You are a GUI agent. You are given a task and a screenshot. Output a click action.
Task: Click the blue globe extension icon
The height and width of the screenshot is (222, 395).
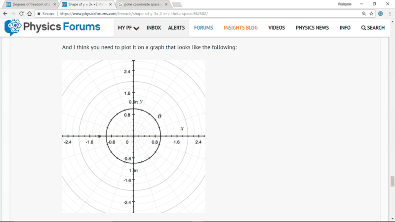point(381,14)
